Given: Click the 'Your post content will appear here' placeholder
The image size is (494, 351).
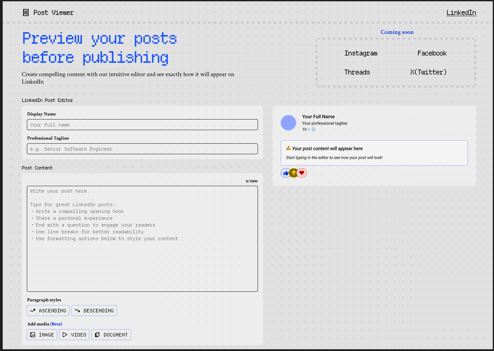Looking at the screenshot, I should click(x=327, y=148).
